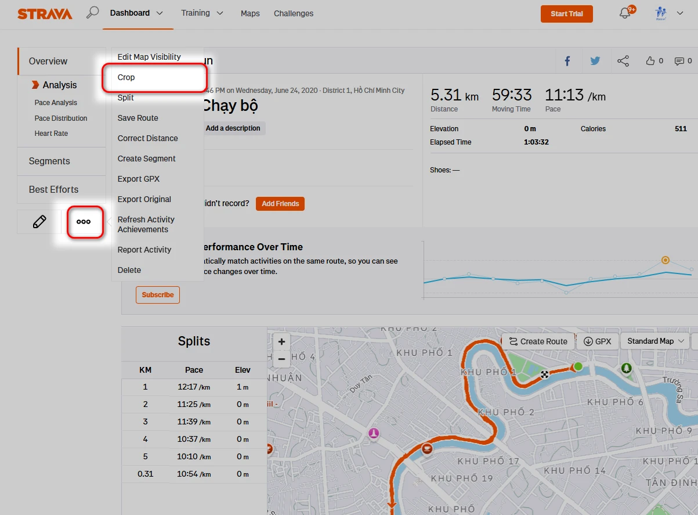Zoom in on the map with the plus icon
698x515 pixels.
(x=281, y=341)
